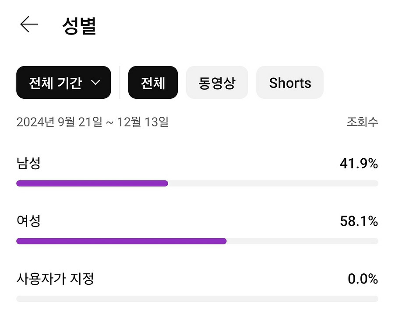Image resolution: width=395 pixels, height=328 pixels.
Task: Click the purple 여성 progress bar
Action: click(121, 241)
